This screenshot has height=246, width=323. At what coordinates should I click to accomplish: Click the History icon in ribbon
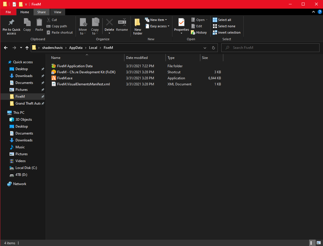click(193, 32)
